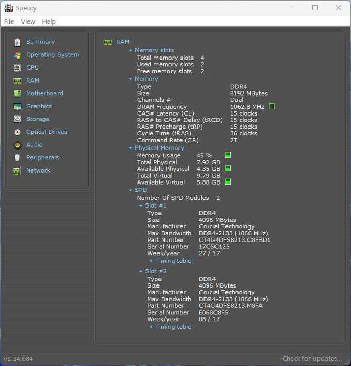Select the Number Of SPD Modules row
Image resolution: width=351 pixels, height=366 pixels.
tap(178, 198)
